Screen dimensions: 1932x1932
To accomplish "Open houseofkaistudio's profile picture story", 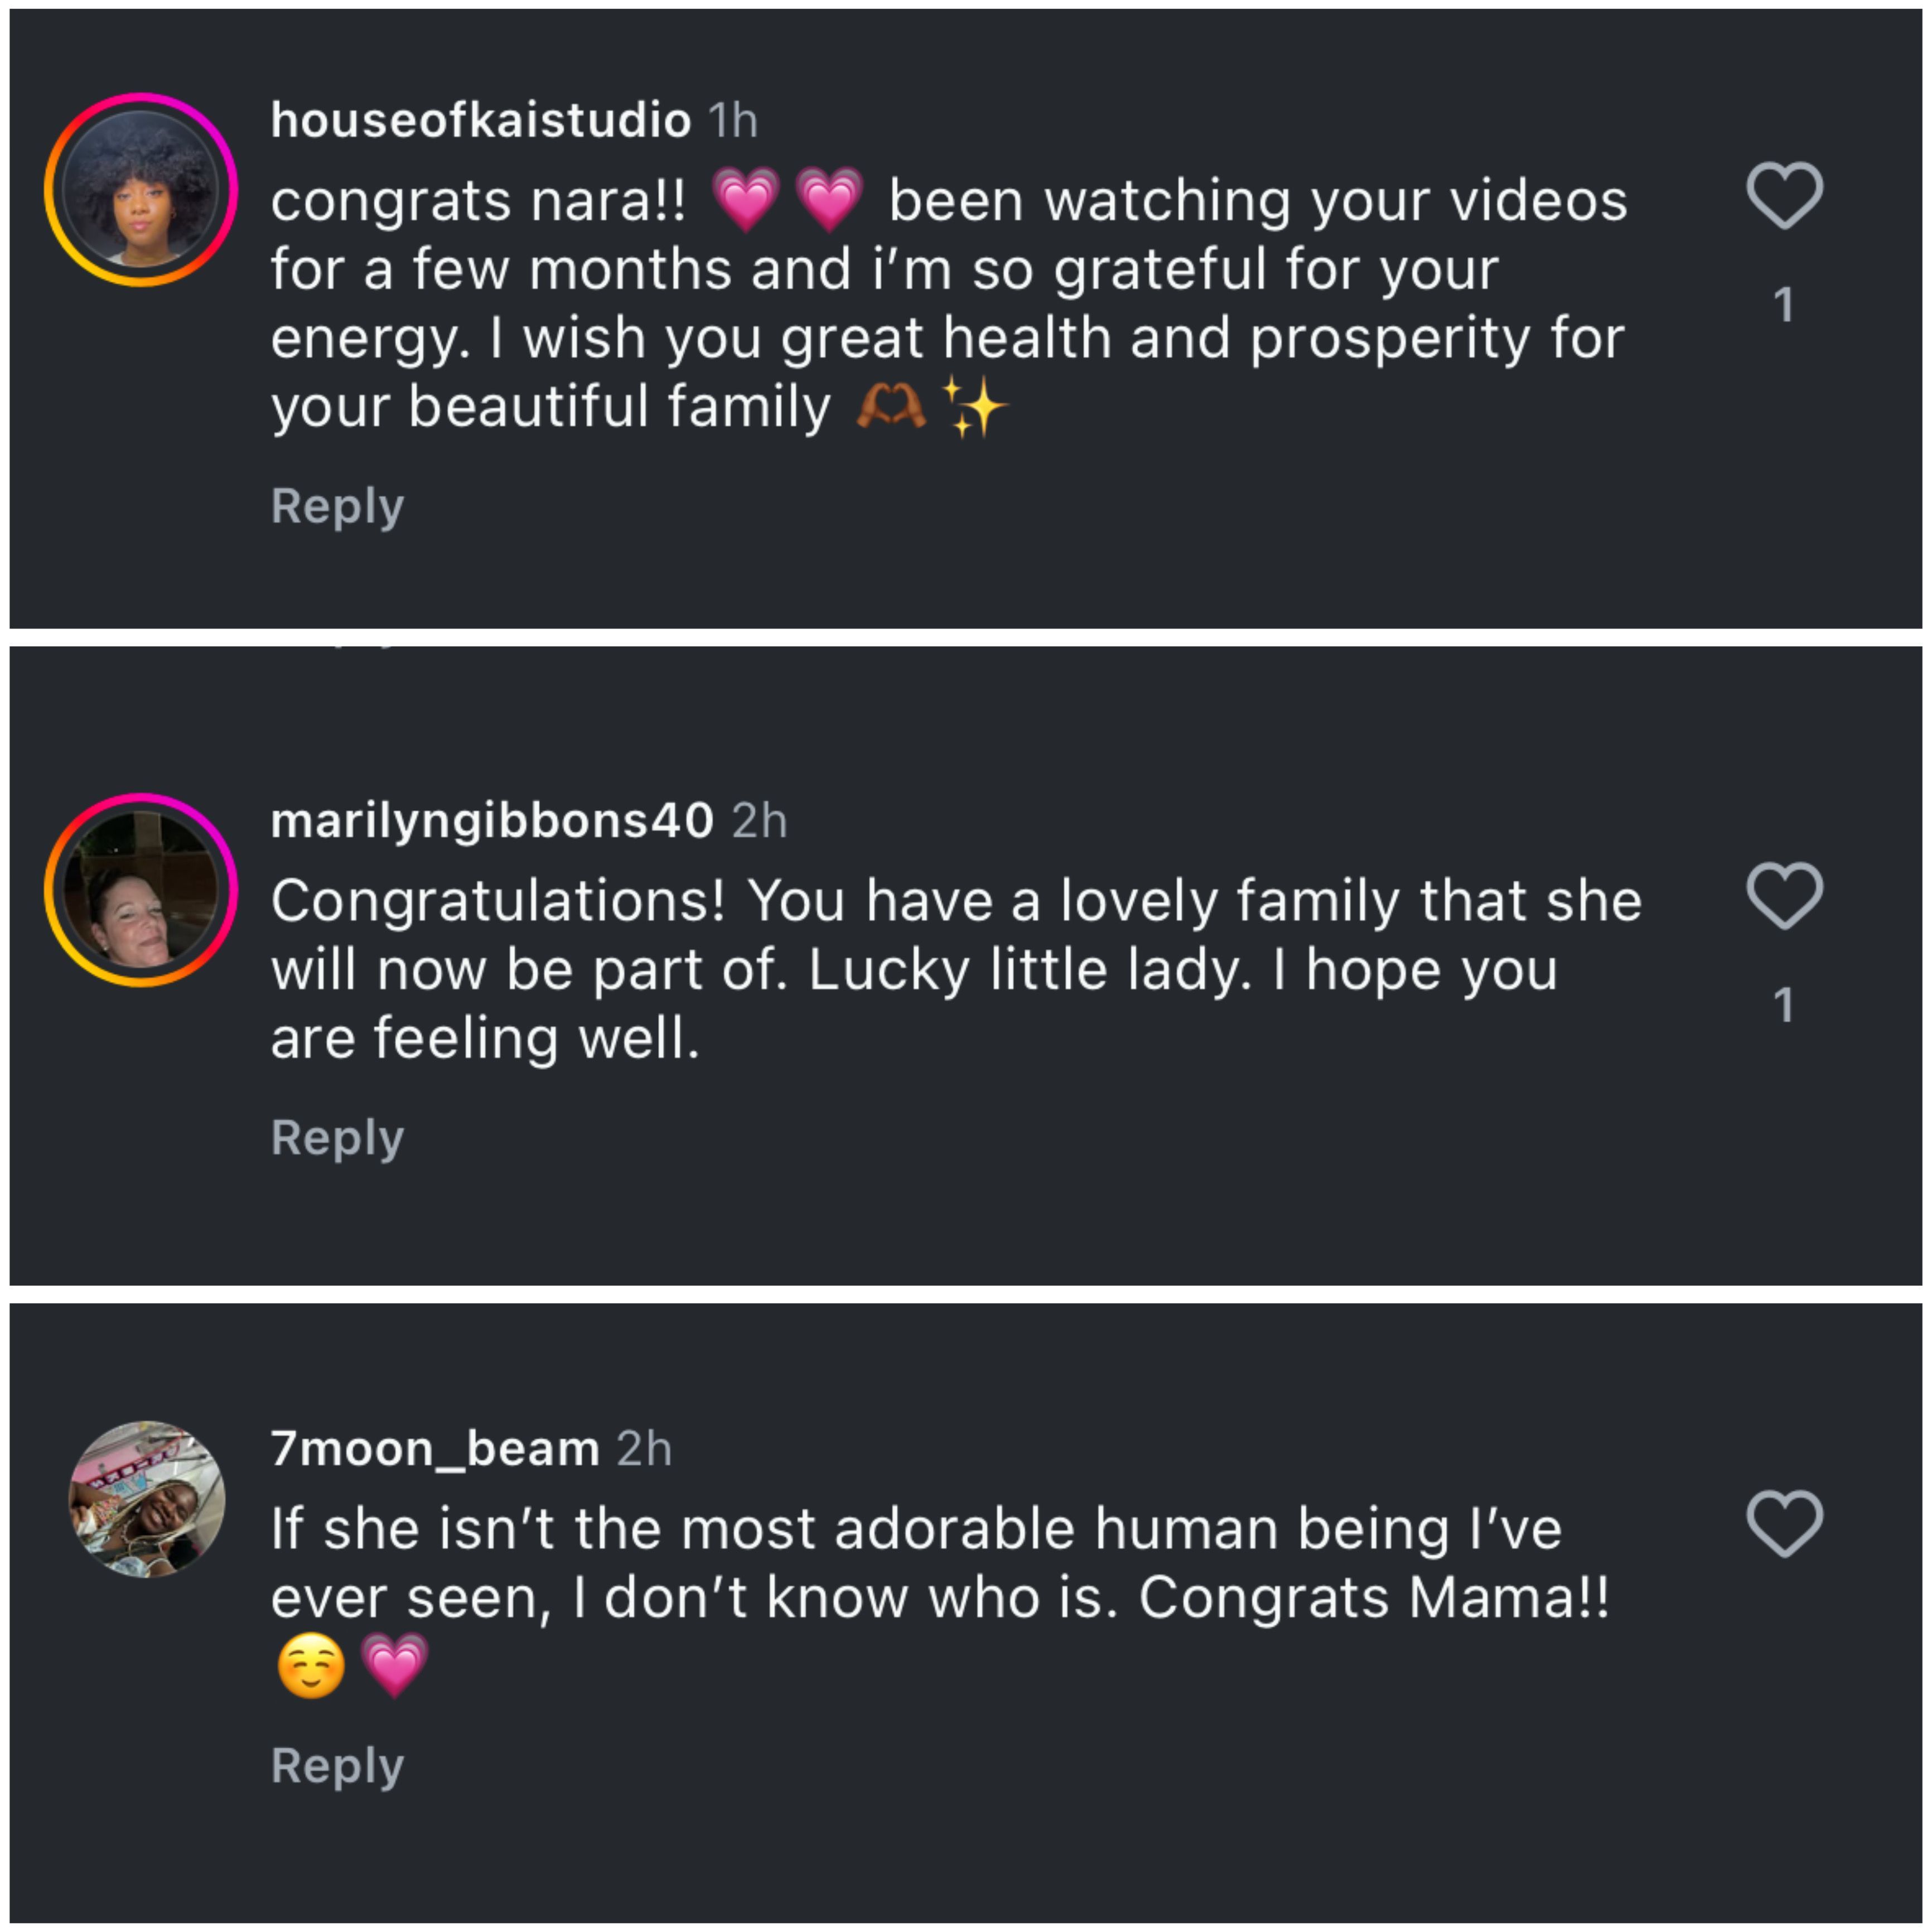I will (x=141, y=190).
